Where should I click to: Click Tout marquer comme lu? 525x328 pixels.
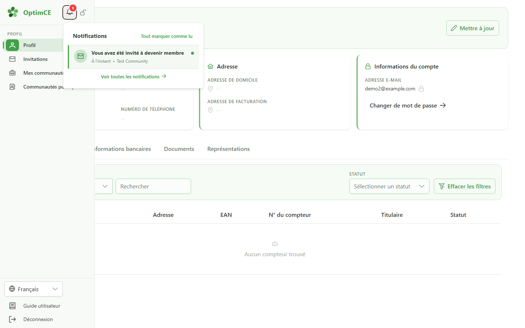[x=167, y=36]
